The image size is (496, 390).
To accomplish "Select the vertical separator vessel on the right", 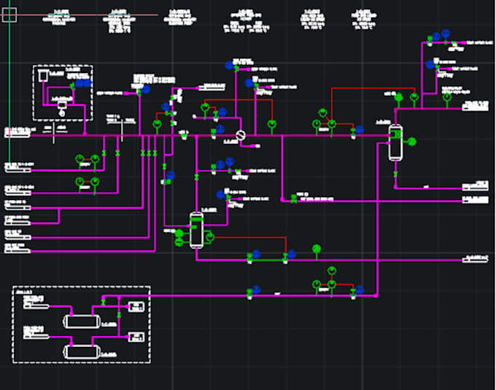I will (395, 142).
